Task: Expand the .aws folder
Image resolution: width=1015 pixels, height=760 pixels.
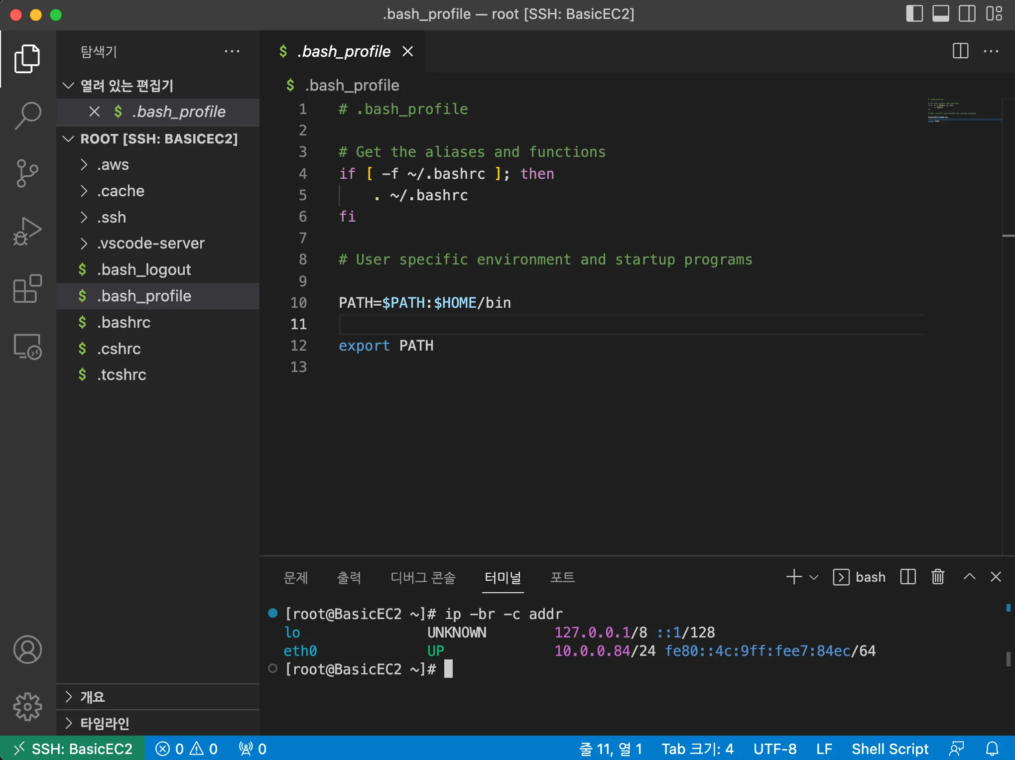Action: click(113, 164)
